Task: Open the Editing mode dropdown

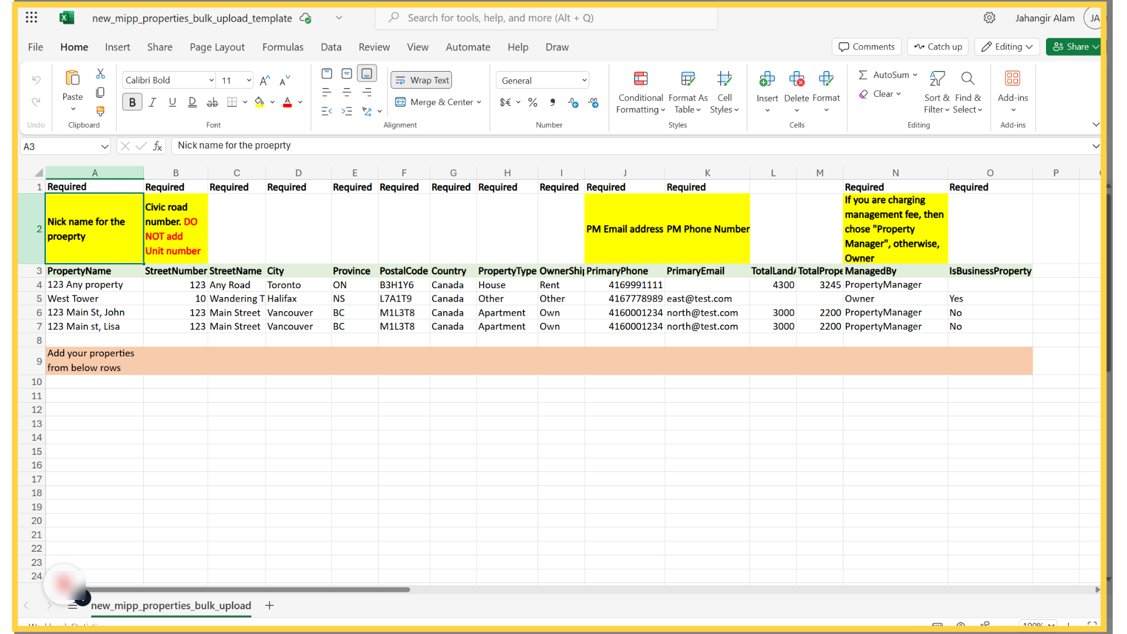Action: click(1007, 47)
